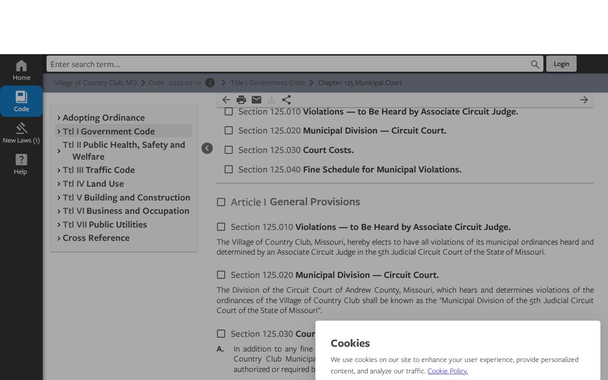Click Village of Country Club, MO breadcrumb
The height and width of the screenshot is (380, 608).
coord(95,83)
